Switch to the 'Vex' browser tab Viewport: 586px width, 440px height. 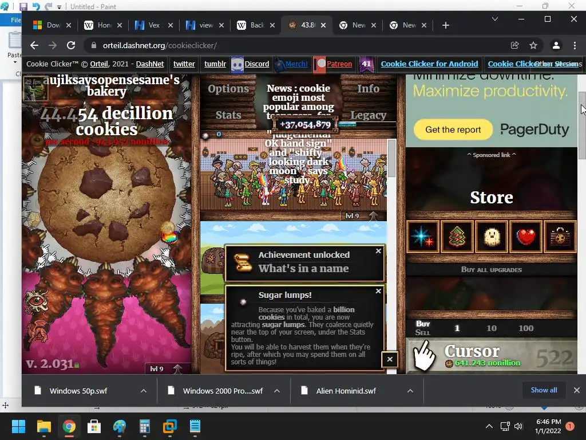[154, 25]
